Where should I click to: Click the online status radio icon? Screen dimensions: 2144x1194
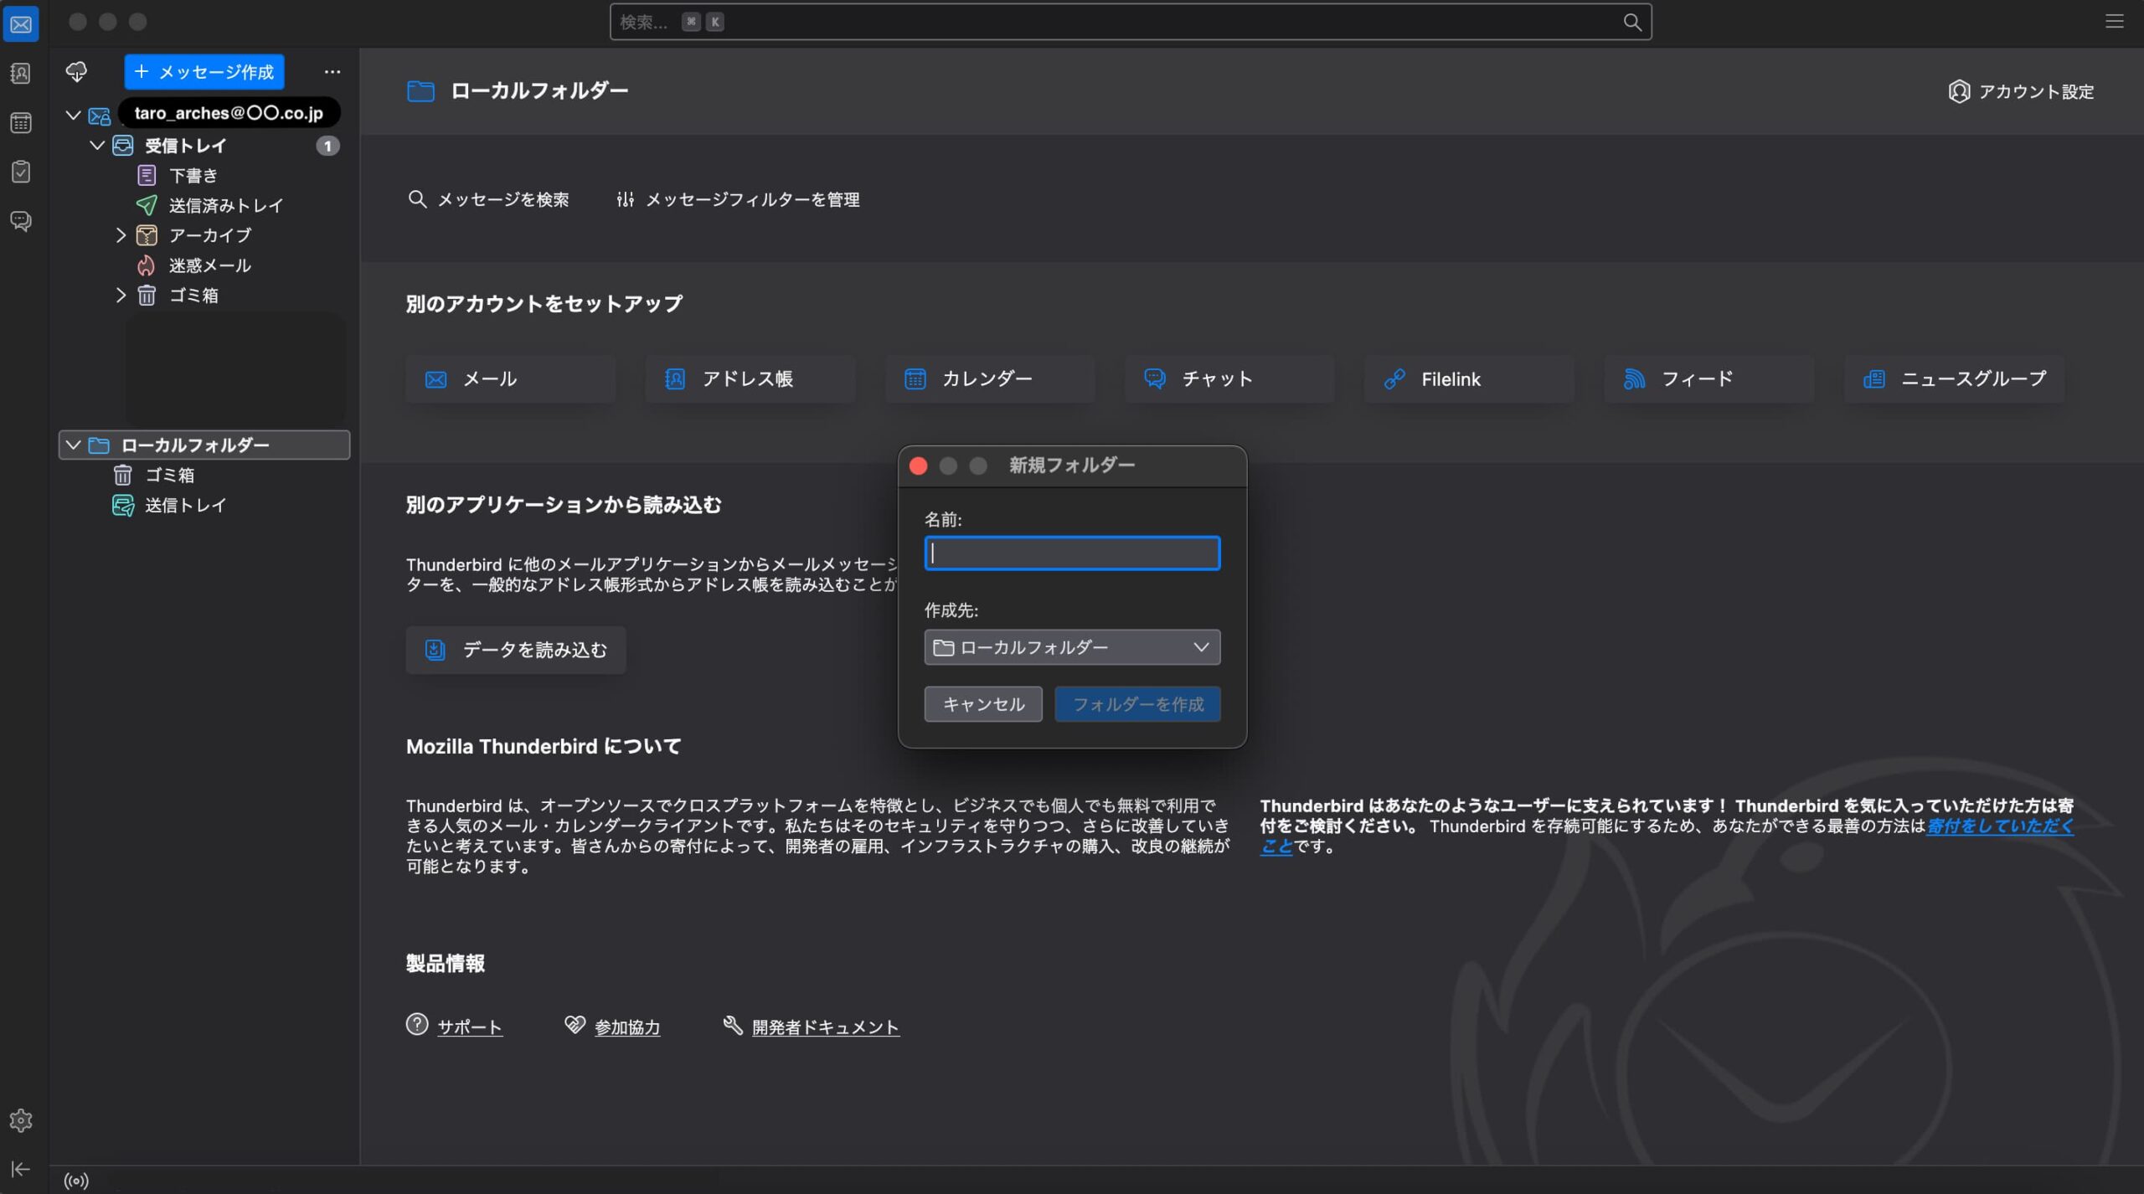click(76, 1181)
